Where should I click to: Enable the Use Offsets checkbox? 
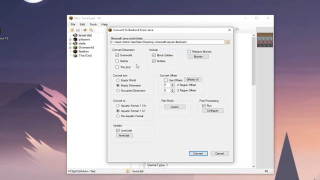pyautogui.click(x=165, y=80)
